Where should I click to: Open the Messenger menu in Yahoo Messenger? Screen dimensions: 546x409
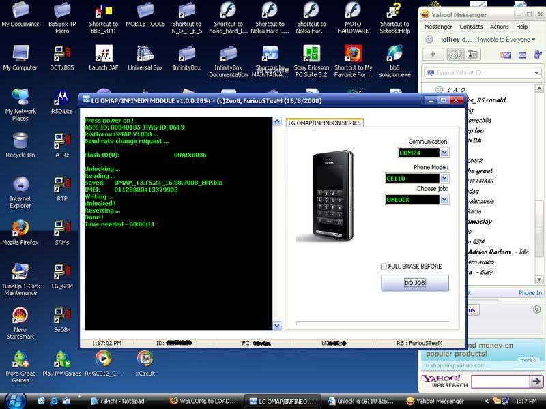tap(438, 27)
